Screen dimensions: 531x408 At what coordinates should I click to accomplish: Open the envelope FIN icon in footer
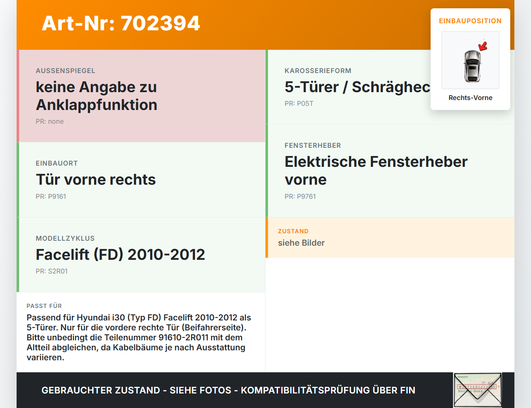[x=477, y=390]
